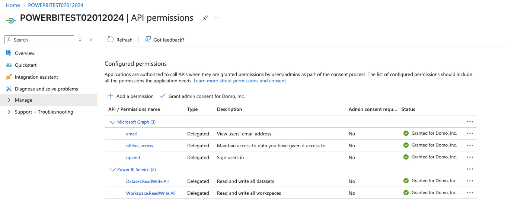Open Diagnose and solve problems

[47, 89]
